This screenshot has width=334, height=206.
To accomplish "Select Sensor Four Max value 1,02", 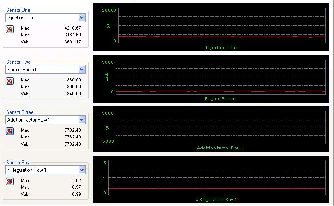I will tap(77, 180).
